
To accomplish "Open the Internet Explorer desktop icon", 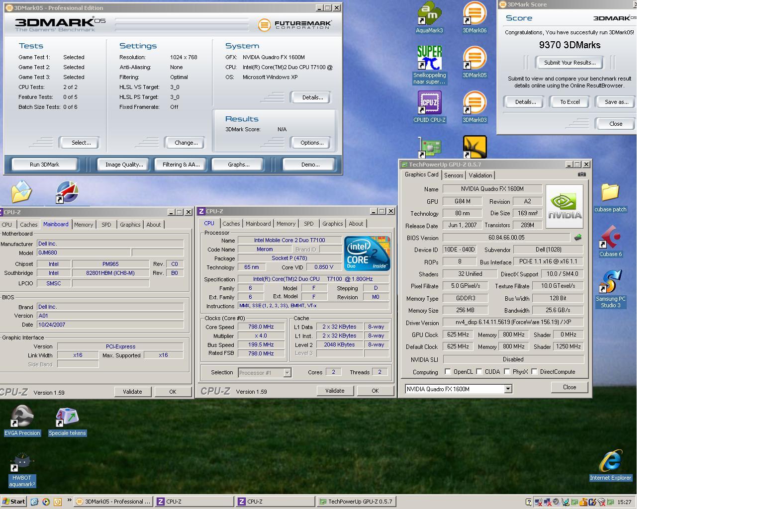I will [x=610, y=465].
